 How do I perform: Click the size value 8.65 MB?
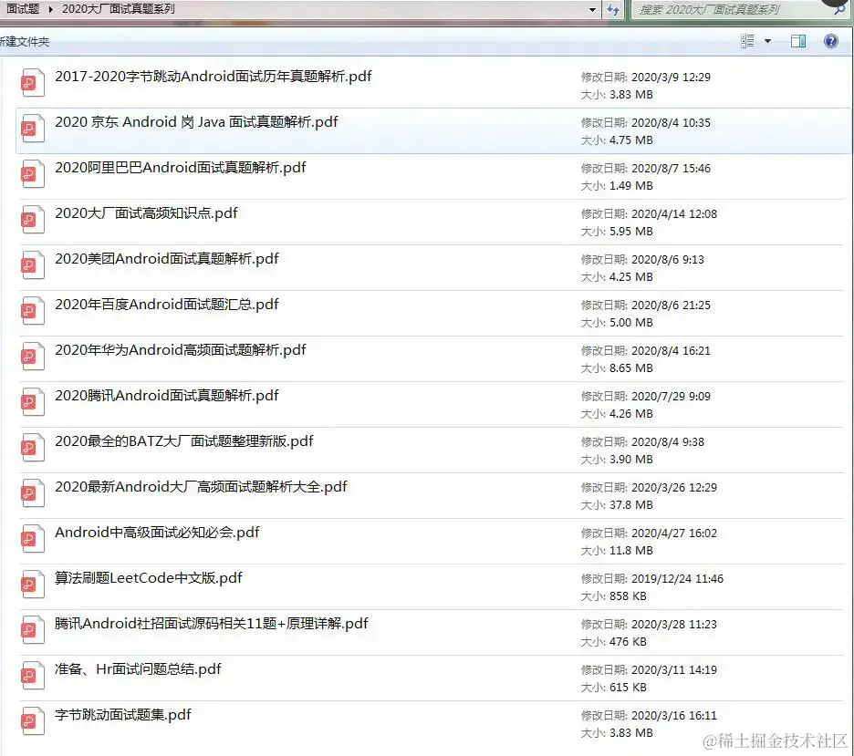pos(631,368)
